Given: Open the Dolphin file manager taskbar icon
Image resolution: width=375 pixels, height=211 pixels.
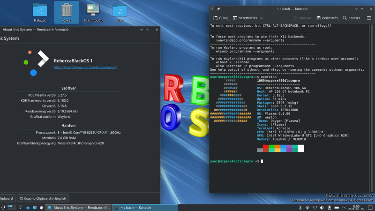Looking at the screenshot, I should (35, 208).
